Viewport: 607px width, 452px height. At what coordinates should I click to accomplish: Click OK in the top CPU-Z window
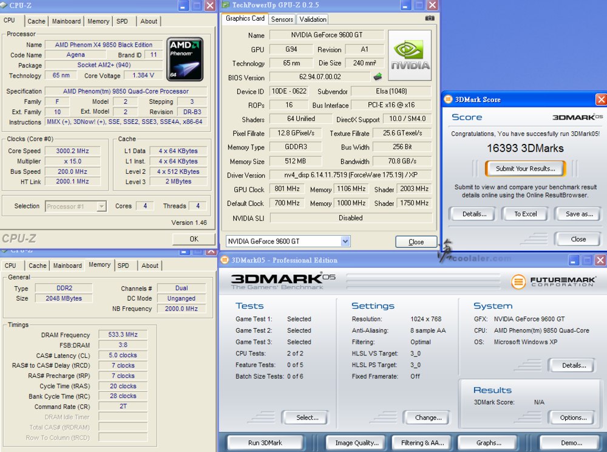[194, 239]
